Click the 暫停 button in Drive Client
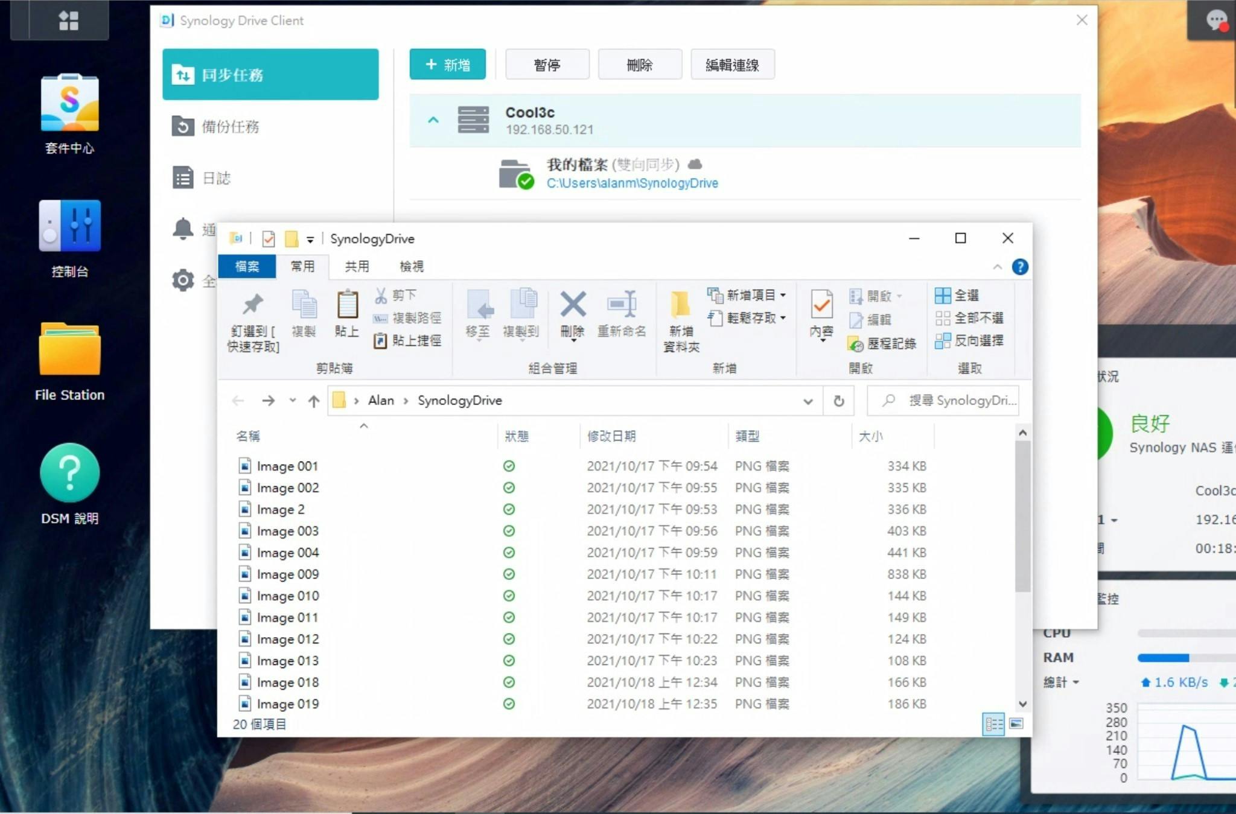Image resolution: width=1236 pixels, height=814 pixels. pyautogui.click(x=547, y=65)
